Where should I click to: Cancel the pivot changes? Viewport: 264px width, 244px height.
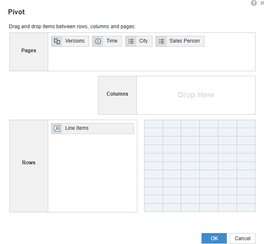242,238
